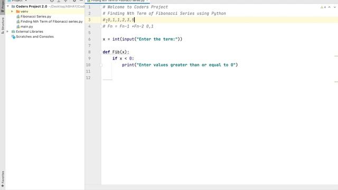
Task: Select Scratches and Consoles label
Action: point(35,36)
